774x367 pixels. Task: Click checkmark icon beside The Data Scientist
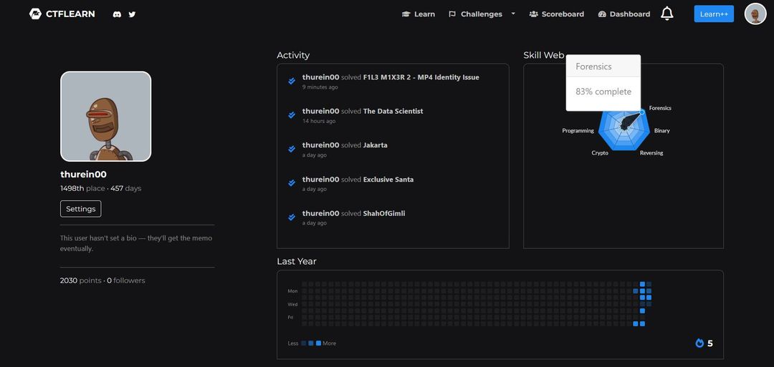click(x=292, y=115)
